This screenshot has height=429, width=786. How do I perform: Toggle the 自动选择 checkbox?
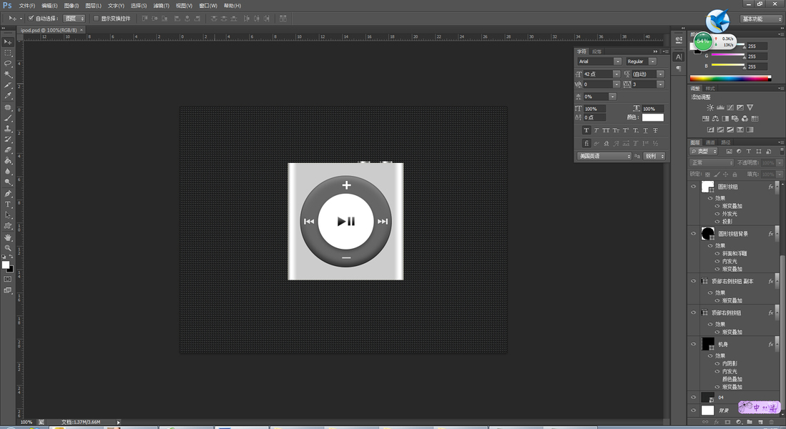[x=31, y=18]
